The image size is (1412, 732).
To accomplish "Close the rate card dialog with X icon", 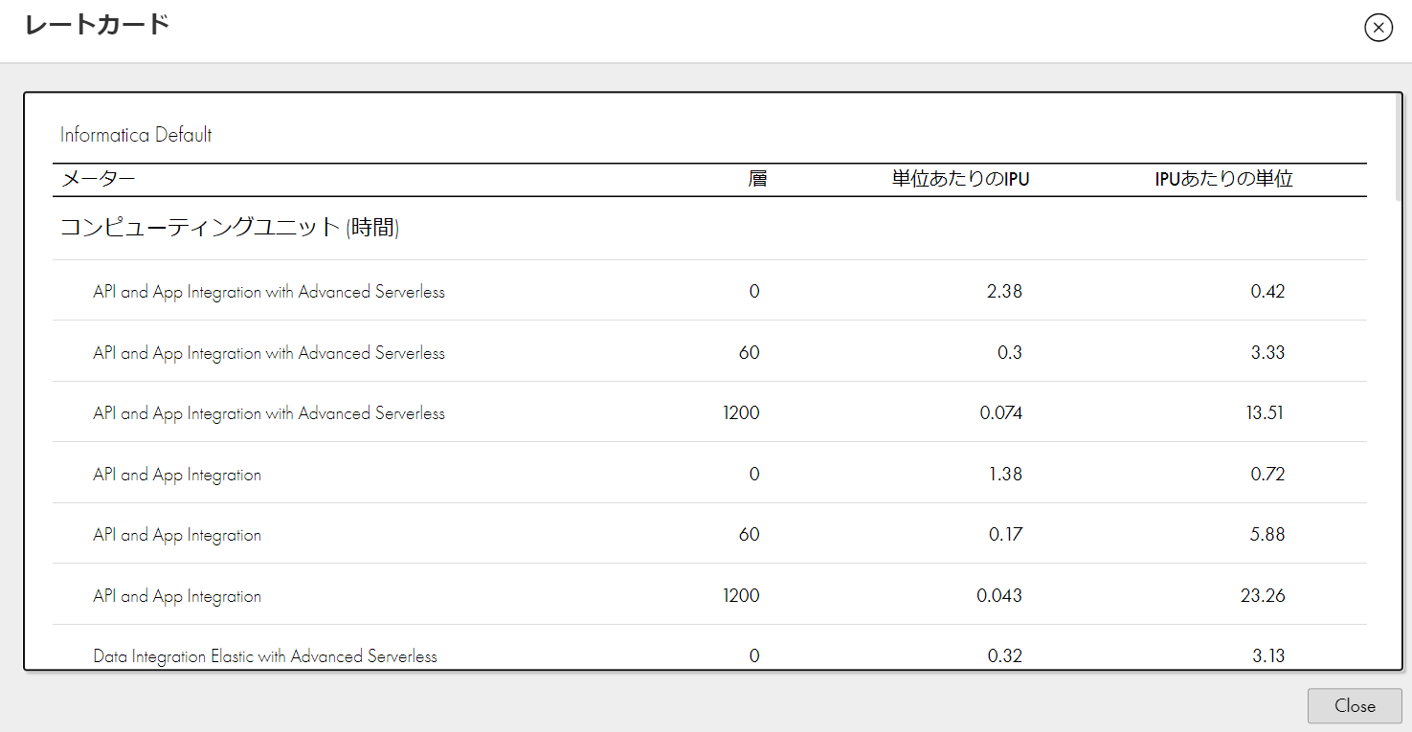I will [x=1378, y=28].
